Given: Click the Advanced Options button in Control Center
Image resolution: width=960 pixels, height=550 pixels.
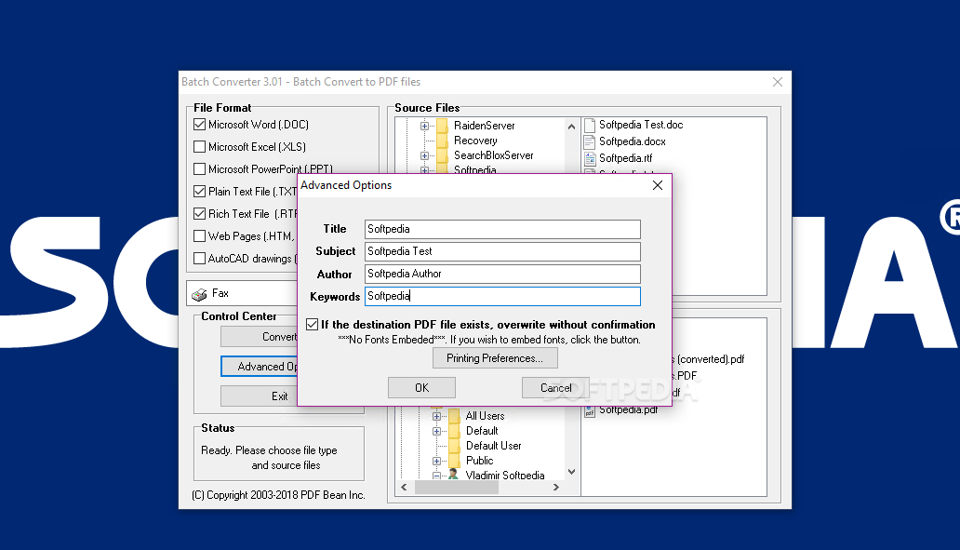Looking at the screenshot, I should tap(259, 367).
